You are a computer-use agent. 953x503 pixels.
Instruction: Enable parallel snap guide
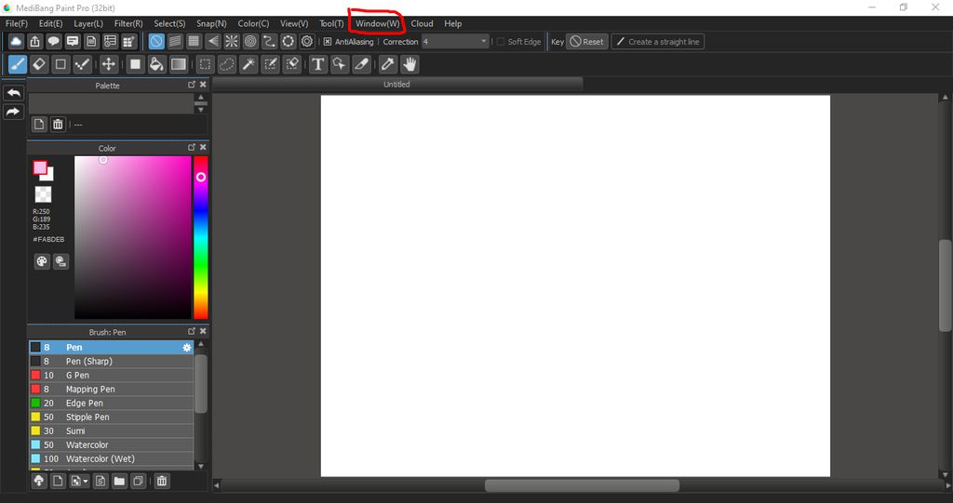[x=175, y=41]
